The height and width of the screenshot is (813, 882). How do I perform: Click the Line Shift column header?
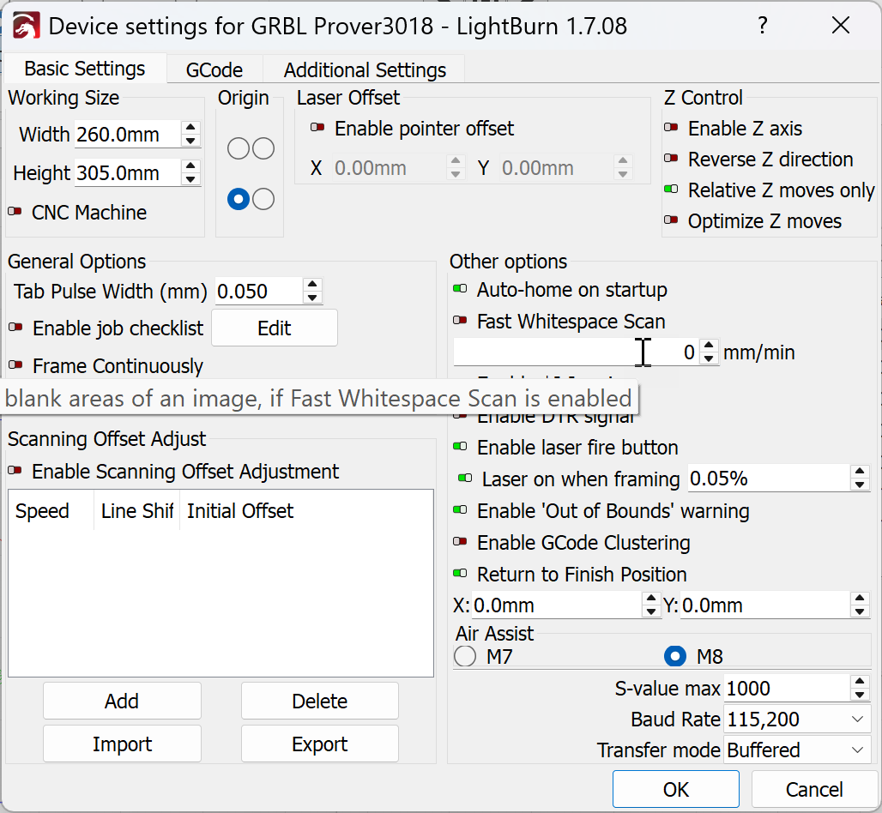pos(136,510)
